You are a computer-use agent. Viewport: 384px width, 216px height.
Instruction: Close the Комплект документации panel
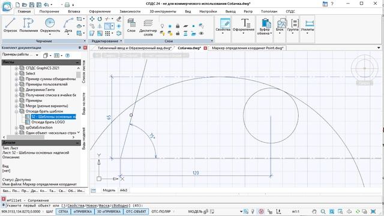click(x=85, y=47)
